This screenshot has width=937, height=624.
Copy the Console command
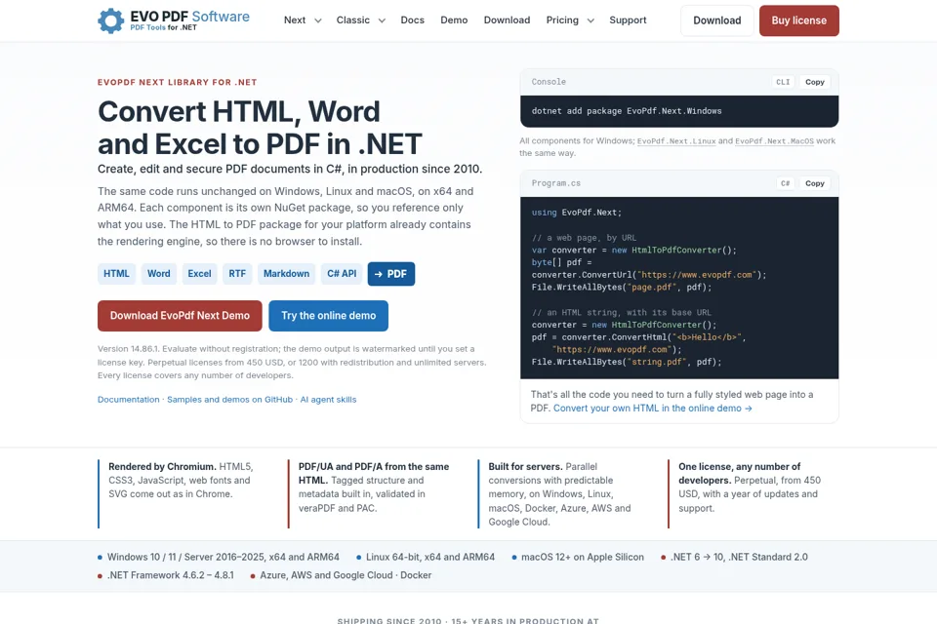[x=814, y=82]
